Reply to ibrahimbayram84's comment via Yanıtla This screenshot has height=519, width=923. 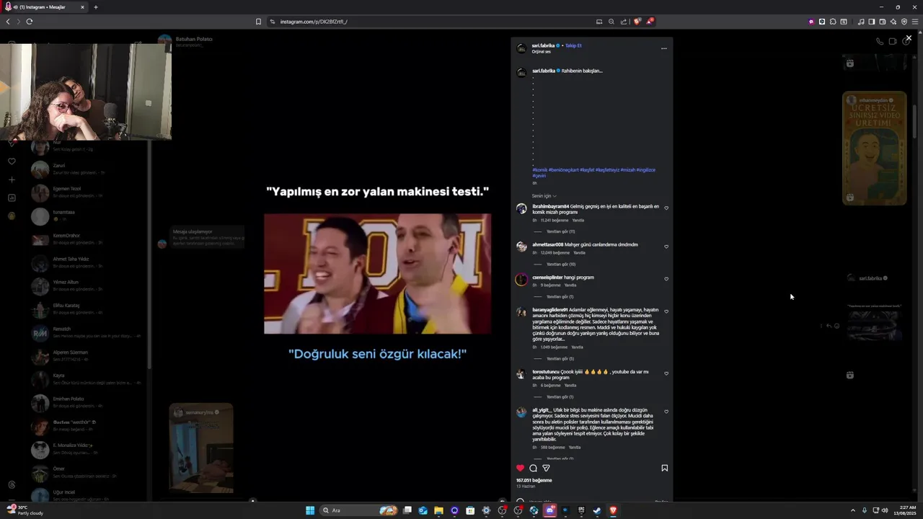pos(578,220)
